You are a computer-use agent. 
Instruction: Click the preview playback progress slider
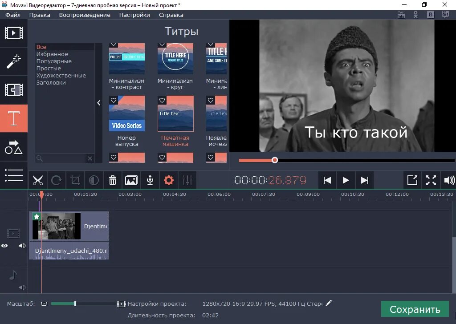pos(346,160)
